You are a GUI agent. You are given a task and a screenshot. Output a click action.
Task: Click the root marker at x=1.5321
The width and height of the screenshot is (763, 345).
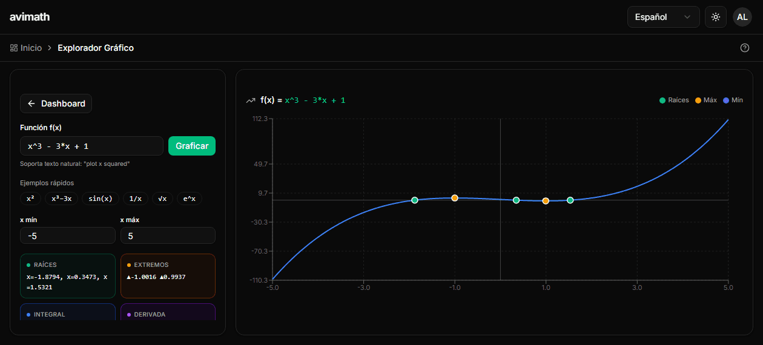point(570,200)
